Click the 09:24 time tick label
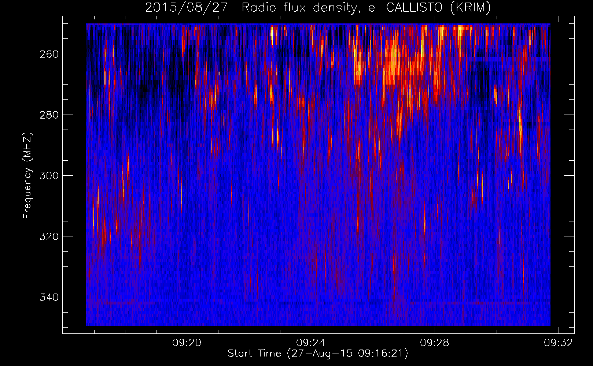 point(311,343)
